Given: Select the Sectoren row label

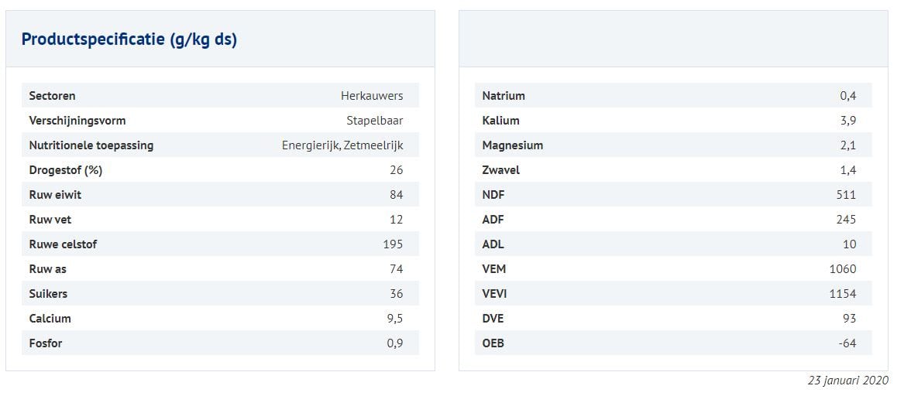Looking at the screenshot, I should [x=52, y=96].
